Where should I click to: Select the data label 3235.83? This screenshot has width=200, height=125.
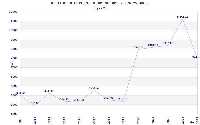point(49,91)
